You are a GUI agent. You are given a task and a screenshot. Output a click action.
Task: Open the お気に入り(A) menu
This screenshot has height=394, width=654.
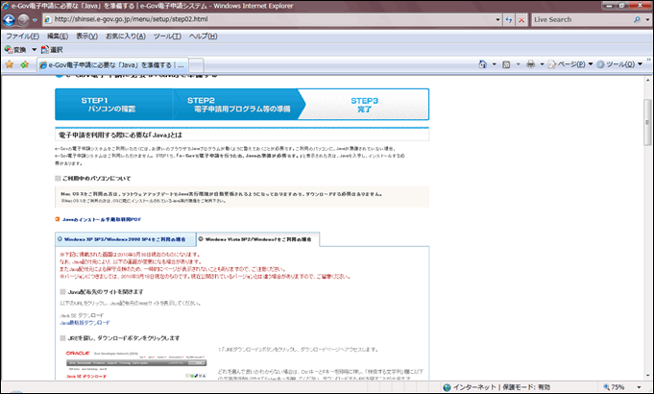point(125,36)
